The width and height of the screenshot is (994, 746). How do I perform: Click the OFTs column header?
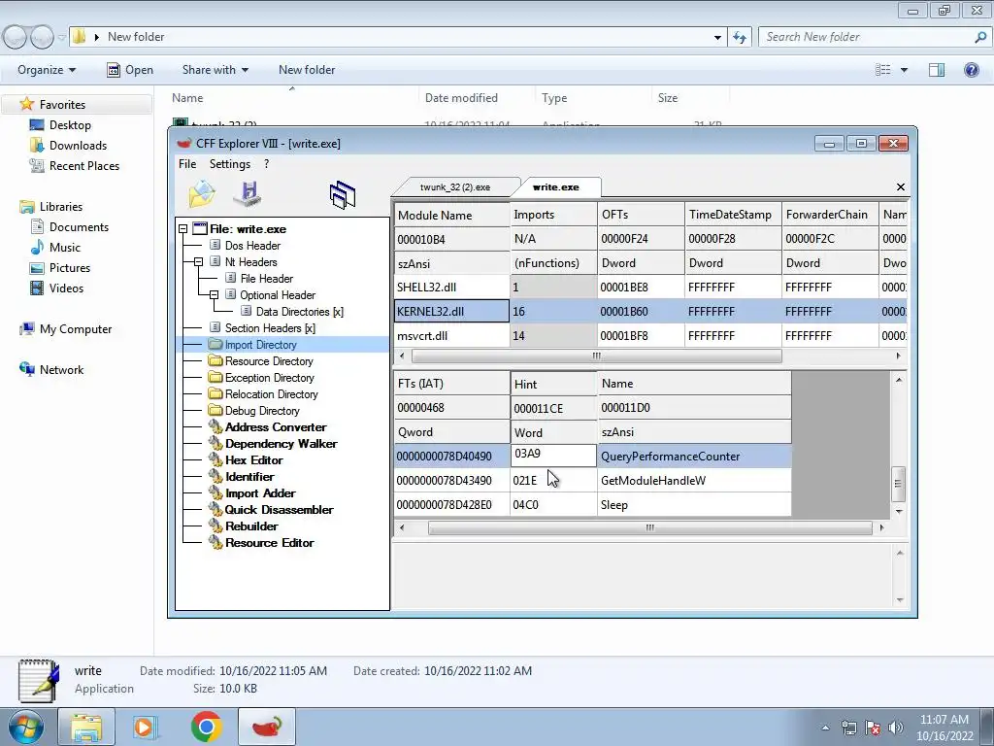coord(641,215)
